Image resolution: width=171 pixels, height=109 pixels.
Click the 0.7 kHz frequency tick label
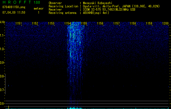[x=2, y=90]
